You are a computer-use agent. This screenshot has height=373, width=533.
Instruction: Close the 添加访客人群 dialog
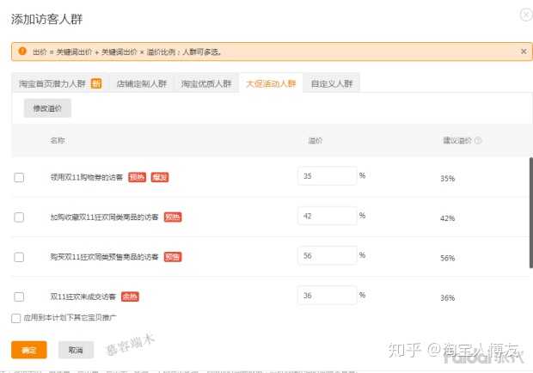click(x=525, y=15)
